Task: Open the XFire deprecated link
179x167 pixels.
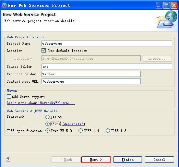Action: pos(74,124)
